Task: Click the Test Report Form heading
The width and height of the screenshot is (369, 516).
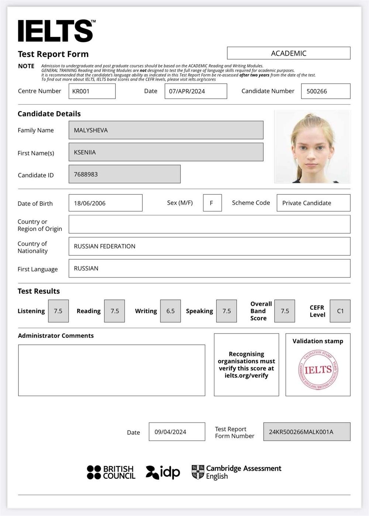Action: [53, 54]
